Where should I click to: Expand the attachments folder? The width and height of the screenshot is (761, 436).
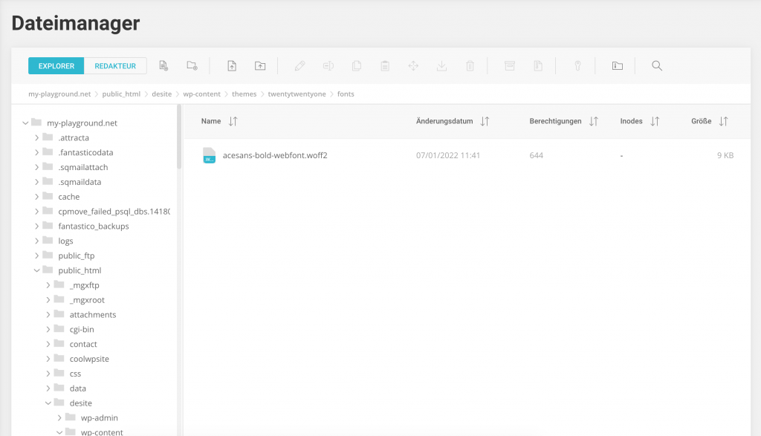pyautogui.click(x=48, y=315)
